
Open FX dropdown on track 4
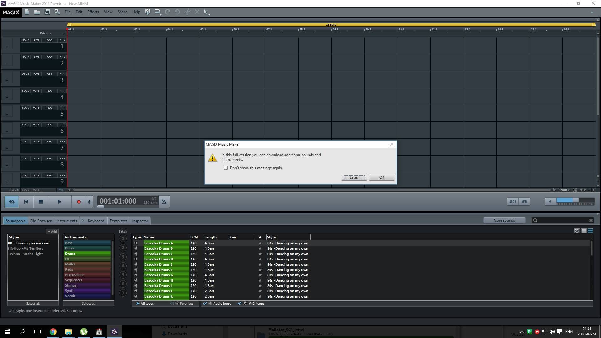click(63, 91)
